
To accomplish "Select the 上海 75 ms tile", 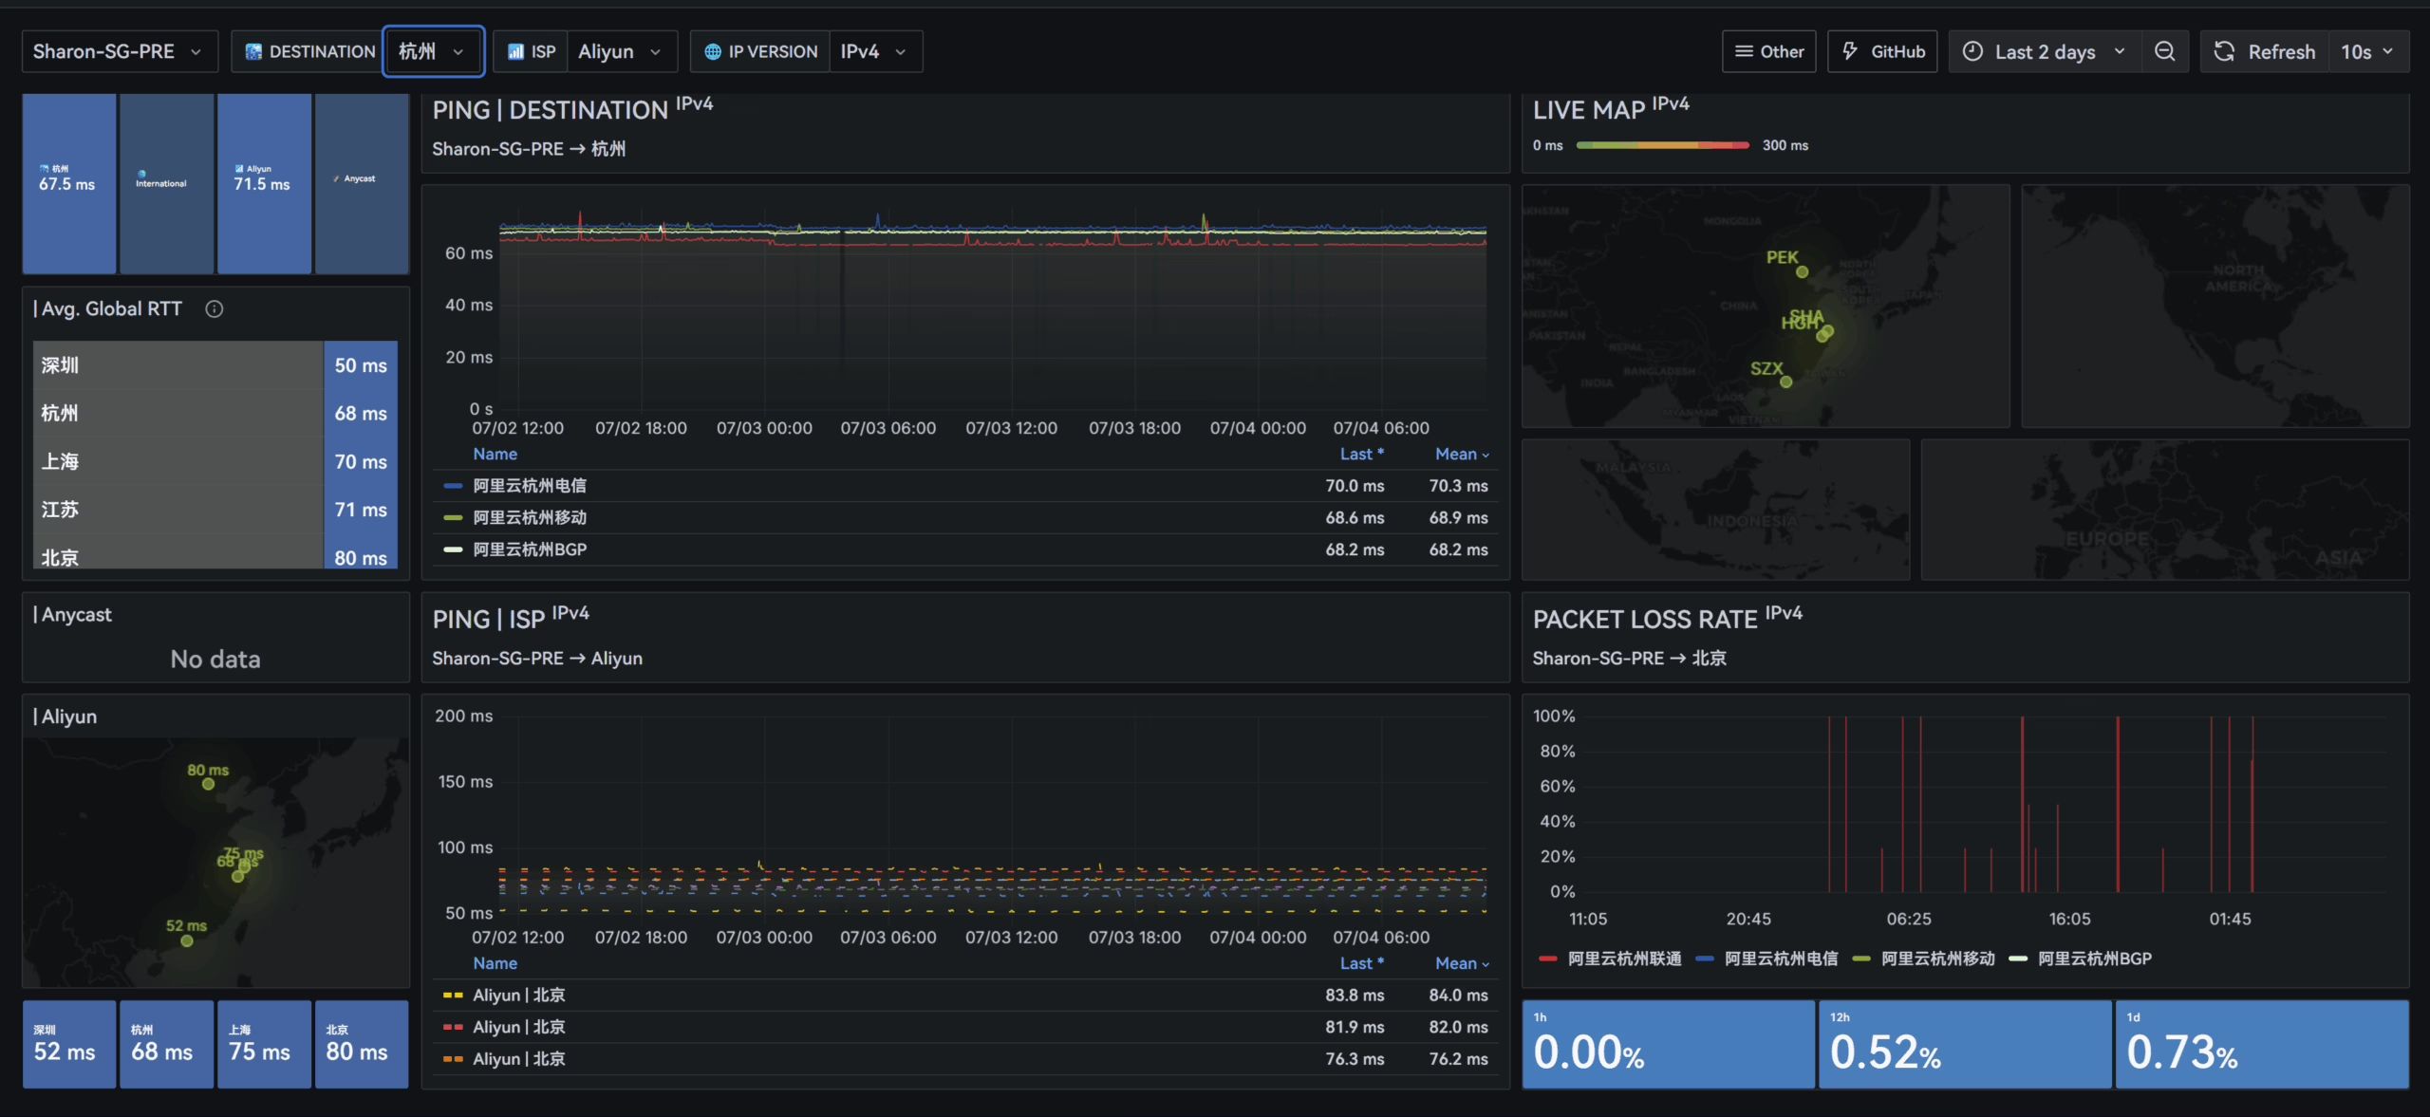I will (264, 1044).
